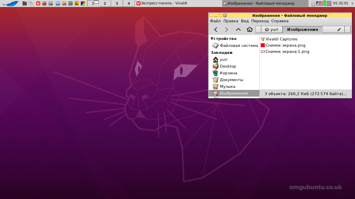
Task: Edit path with the pencil icon
Action: pyautogui.click(x=339, y=30)
